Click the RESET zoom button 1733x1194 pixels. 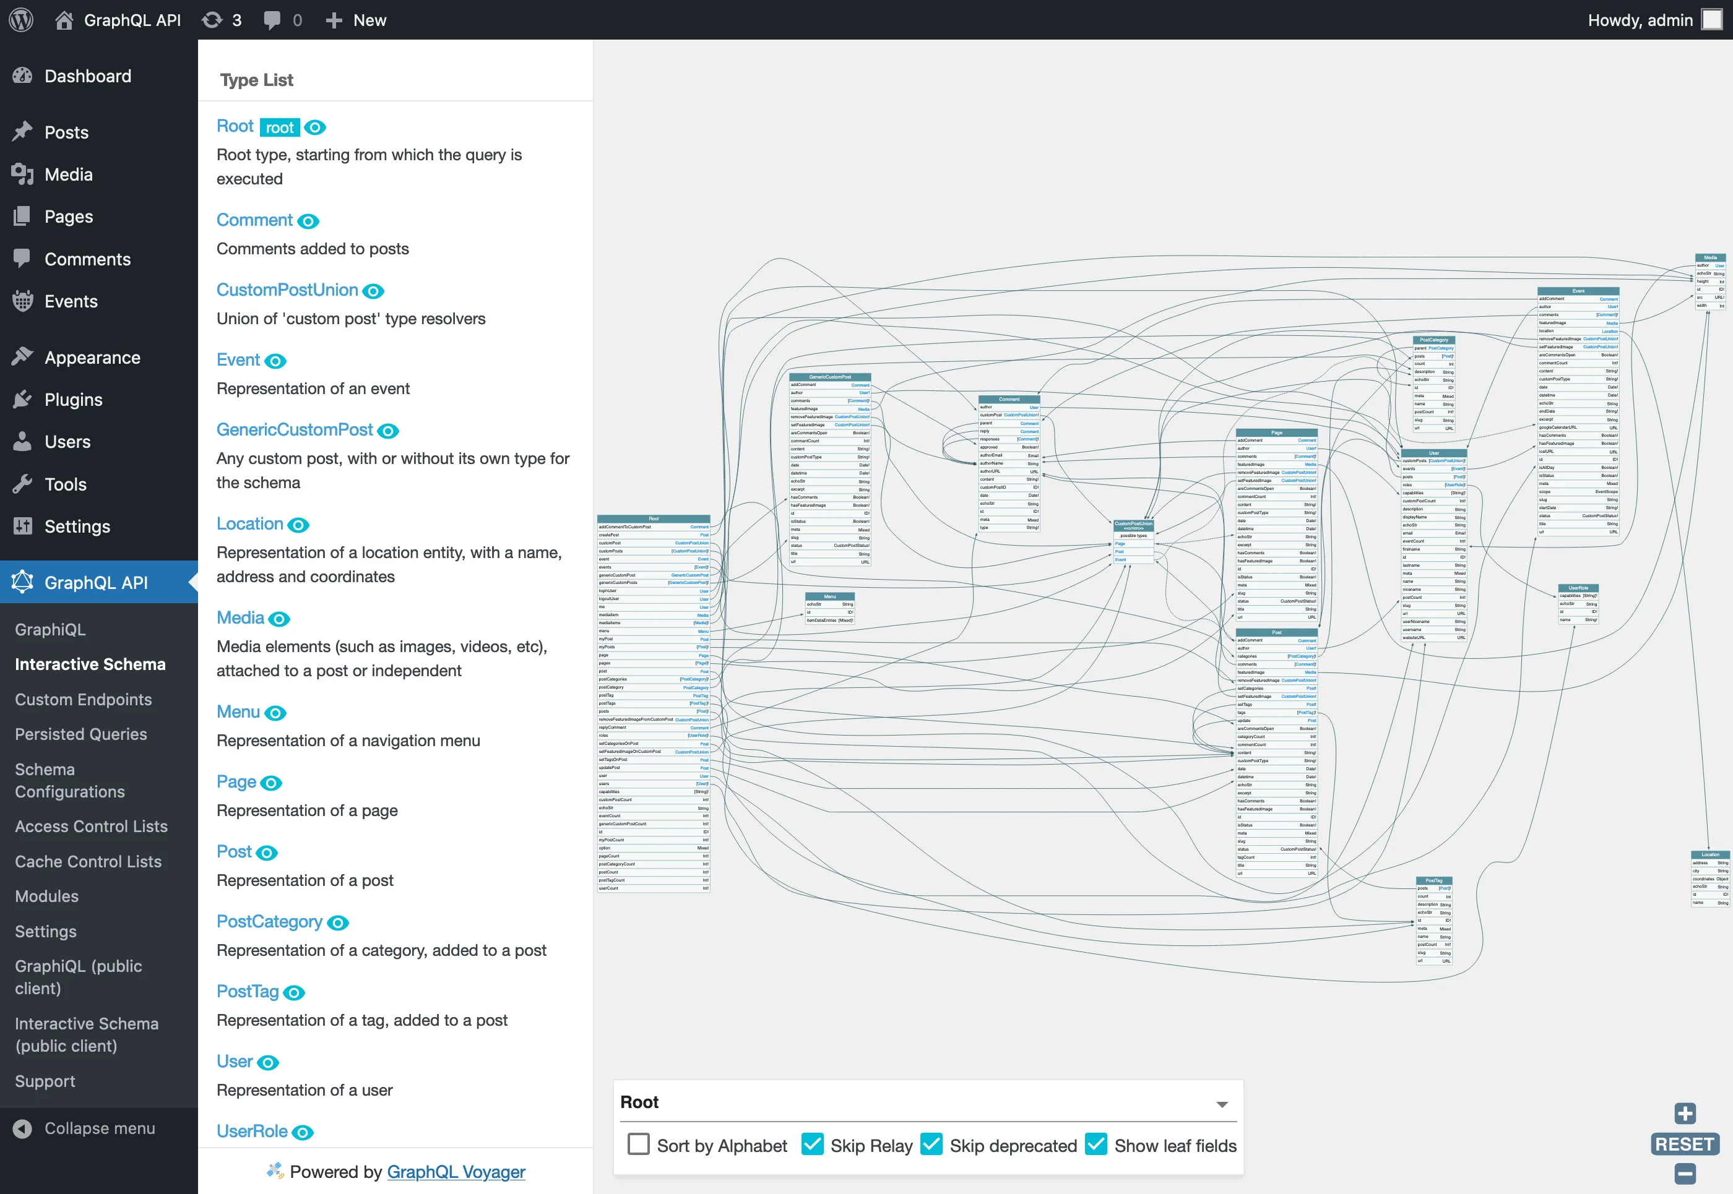click(x=1684, y=1144)
